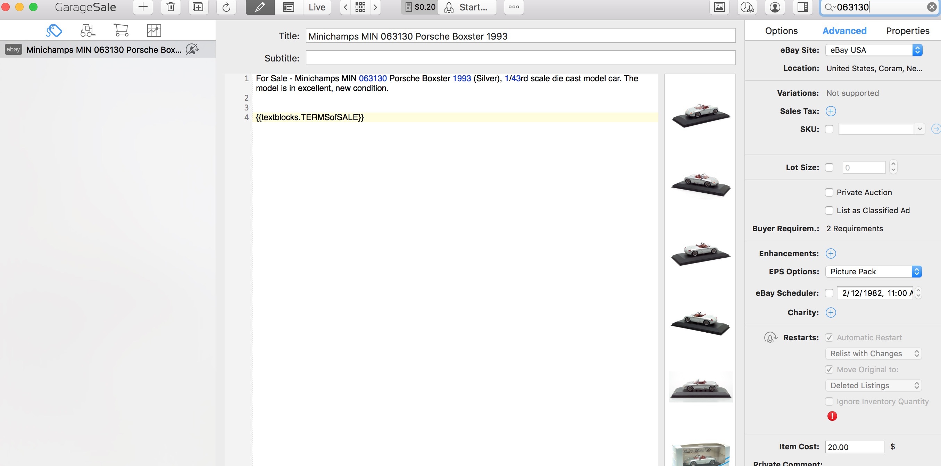
Task: Open the Relist with Changes dropdown
Action: click(873, 353)
